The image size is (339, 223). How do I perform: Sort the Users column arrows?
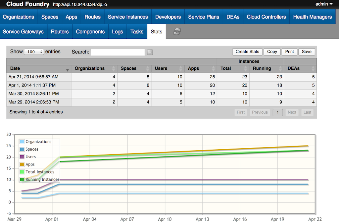pyautogui.click(x=181, y=69)
